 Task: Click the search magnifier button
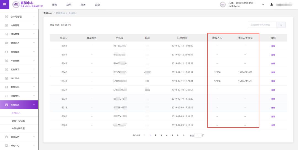point(281,25)
